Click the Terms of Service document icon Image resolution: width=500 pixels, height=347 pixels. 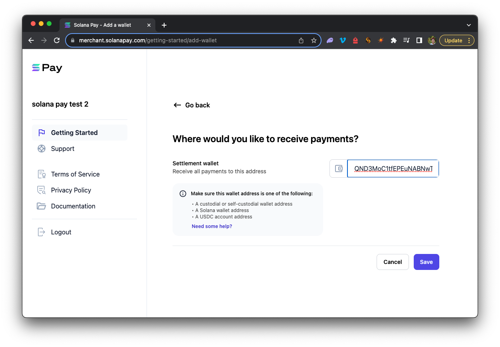click(x=42, y=174)
